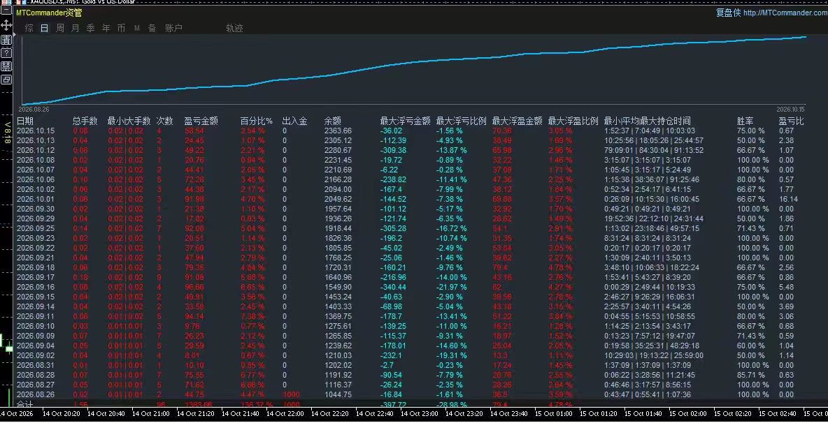The image size is (828, 423).
Task: Open the 账户 account tab
Action: (x=173, y=29)
